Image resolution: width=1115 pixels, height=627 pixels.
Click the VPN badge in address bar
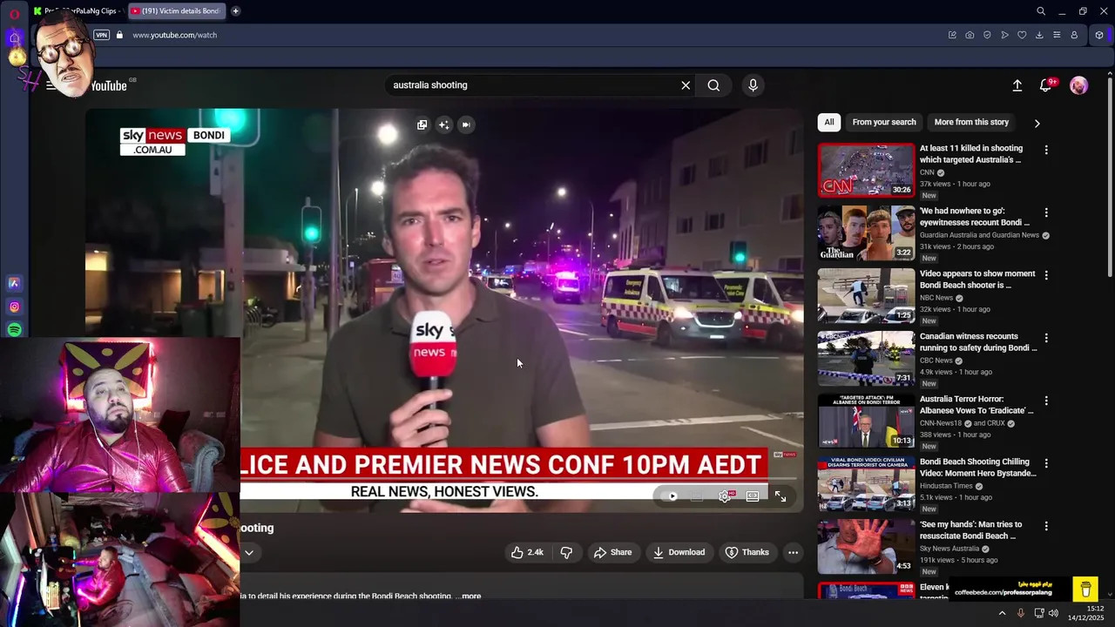(102, 35)
